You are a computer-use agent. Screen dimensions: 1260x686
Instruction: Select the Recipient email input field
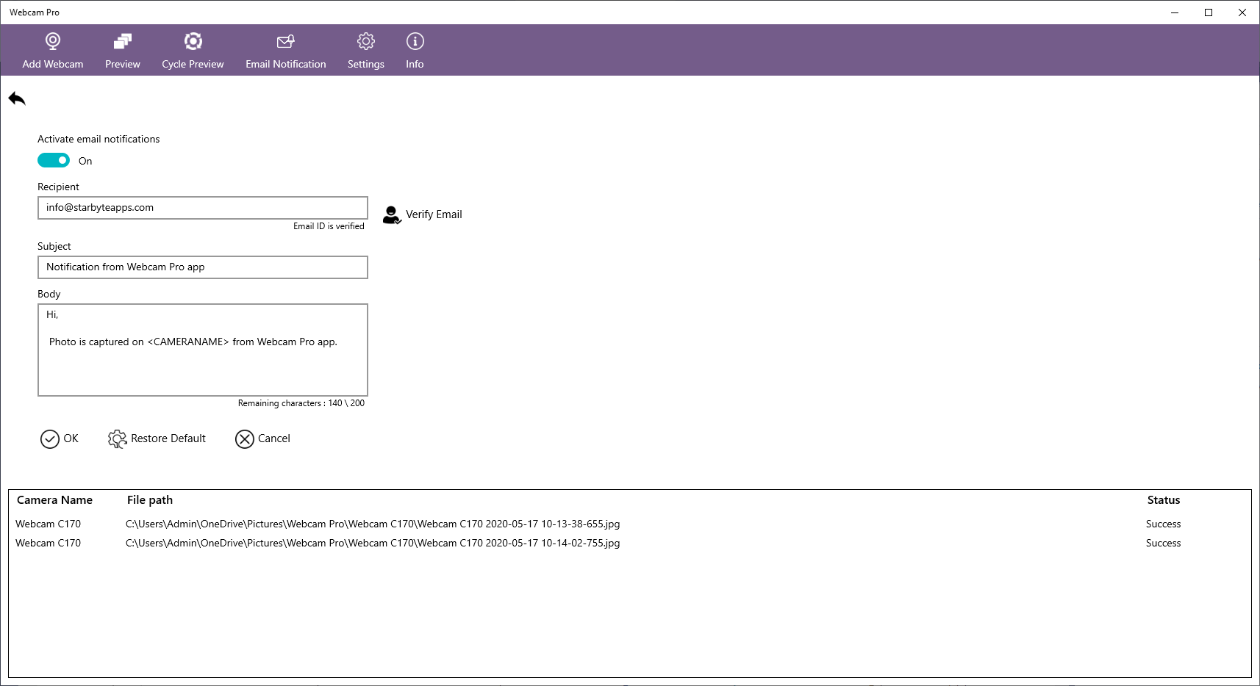tap(202, 207)
